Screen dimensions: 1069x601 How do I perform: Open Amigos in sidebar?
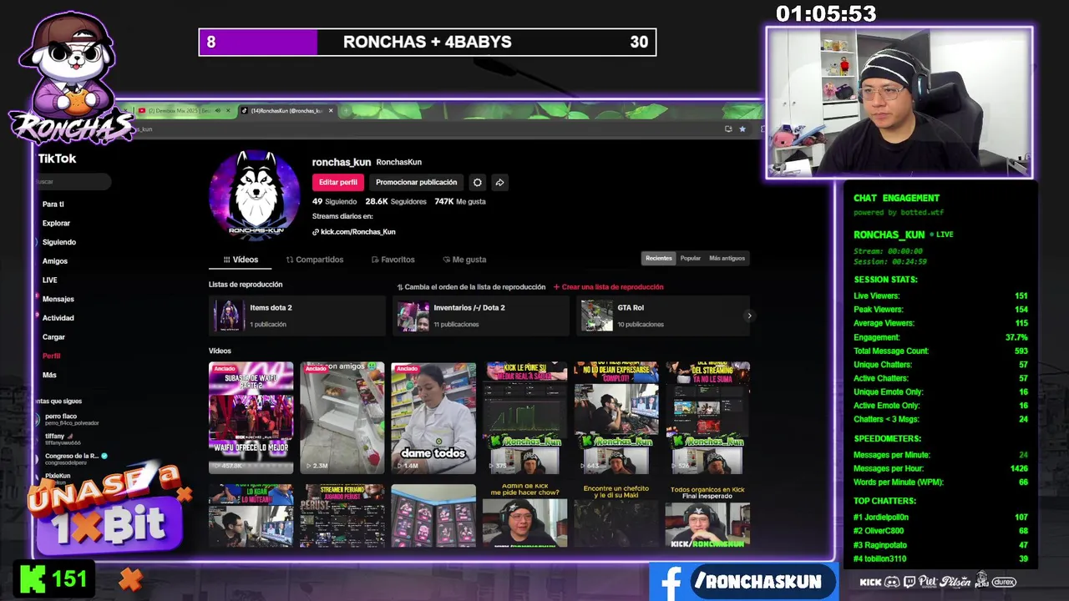pyautogui.click(x=55, y=261)
